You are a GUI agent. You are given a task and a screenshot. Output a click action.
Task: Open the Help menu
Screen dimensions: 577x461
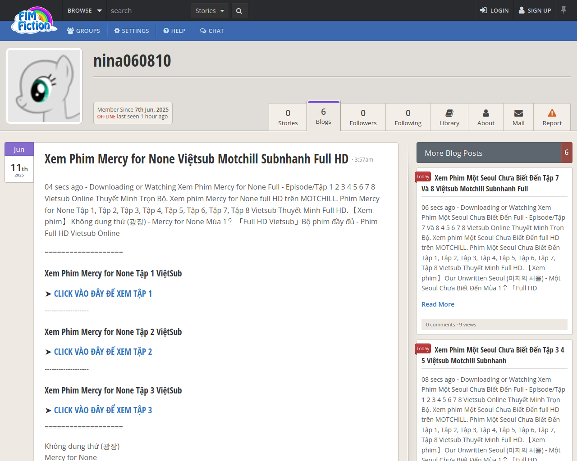tap(174, 31)
